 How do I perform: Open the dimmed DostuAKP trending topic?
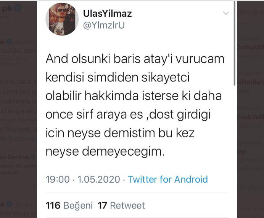(x=250, y=48)
